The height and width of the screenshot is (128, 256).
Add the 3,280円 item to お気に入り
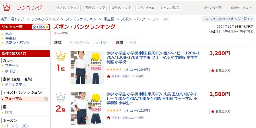tap(221, 70)
